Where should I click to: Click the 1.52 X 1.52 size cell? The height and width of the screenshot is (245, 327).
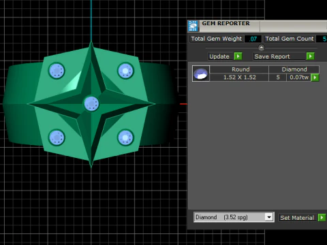[x=239, y=78]
